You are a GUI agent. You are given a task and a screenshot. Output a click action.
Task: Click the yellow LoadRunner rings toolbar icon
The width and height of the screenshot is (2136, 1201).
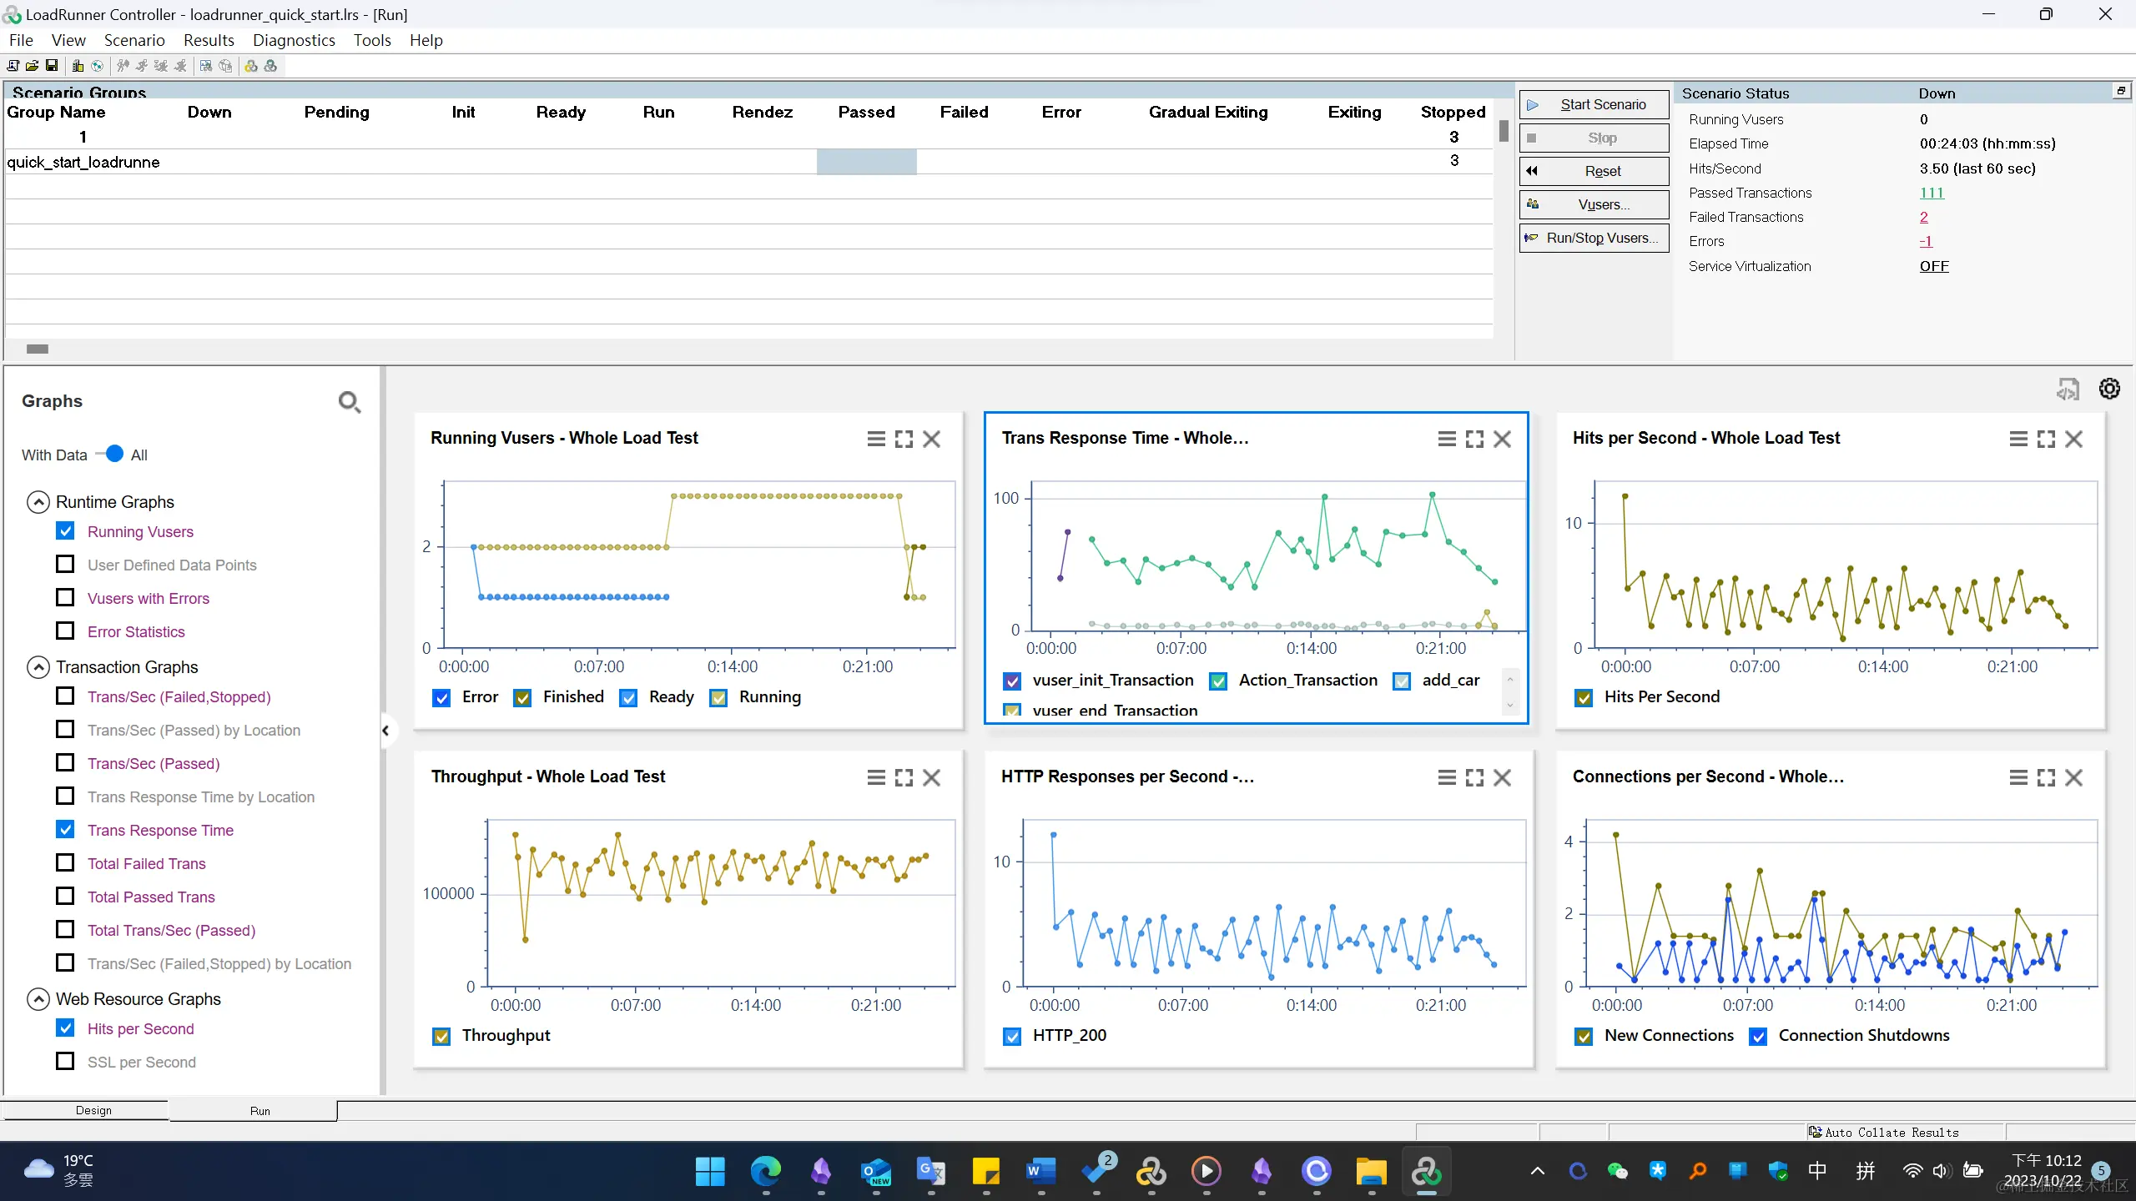[250, 65]
